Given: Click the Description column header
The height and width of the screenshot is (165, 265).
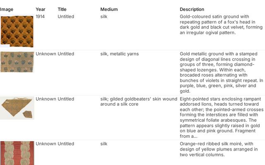Looking at the screenshot, I should pos(192,9).
